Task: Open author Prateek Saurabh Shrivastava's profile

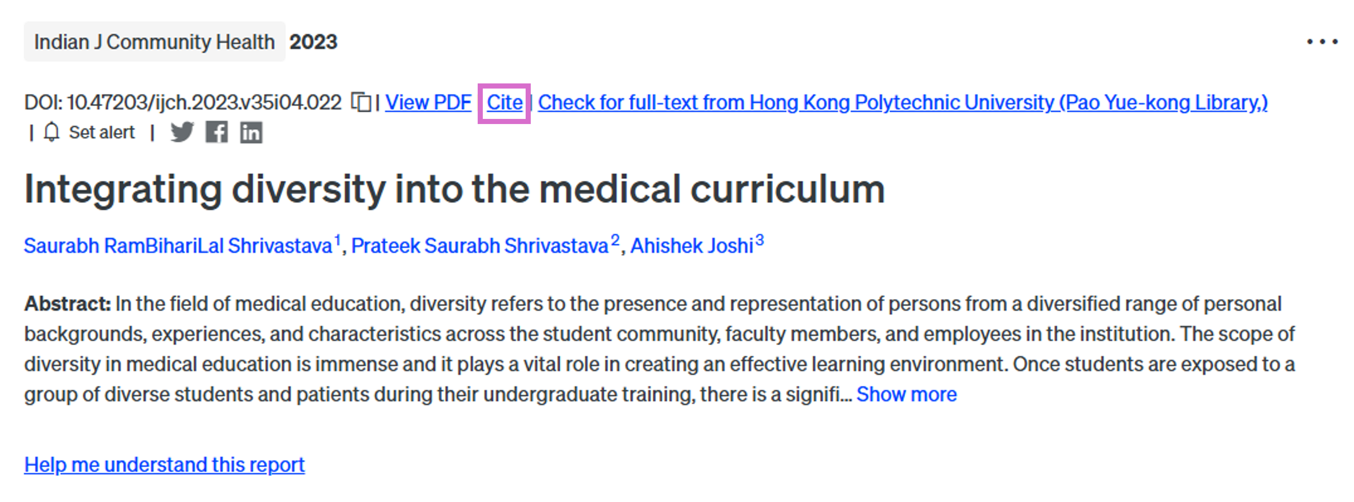Action: click(480, 246)
